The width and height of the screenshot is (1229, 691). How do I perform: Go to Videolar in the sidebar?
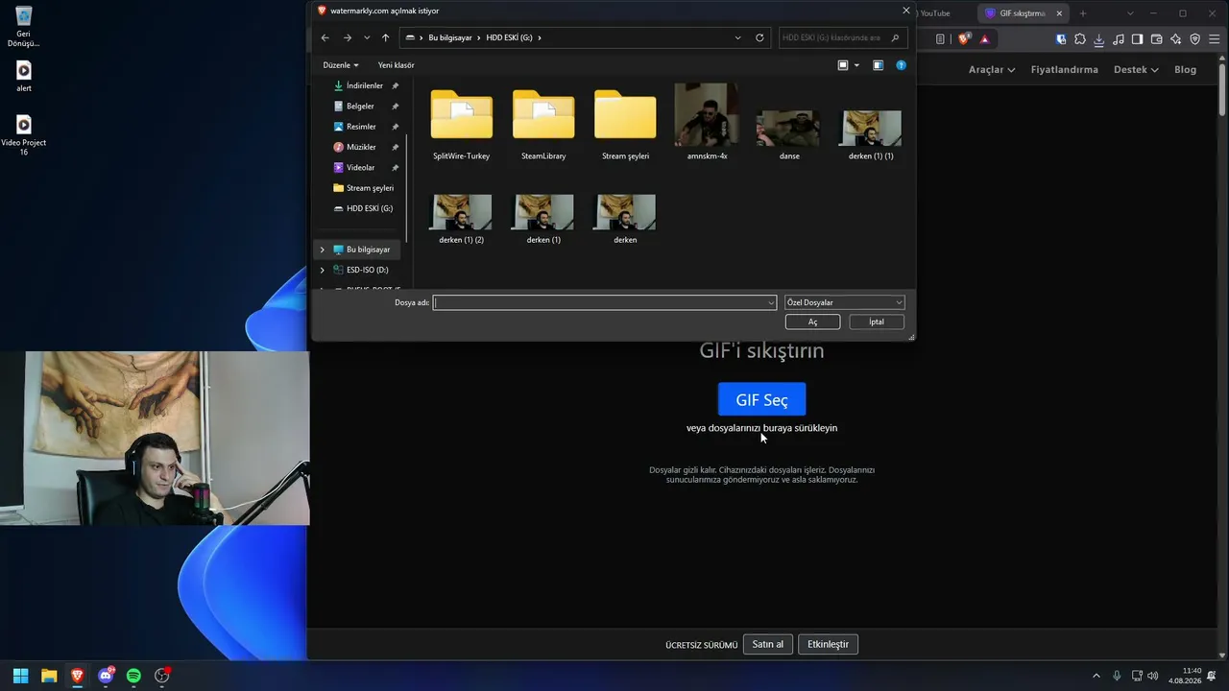click(x=361, y=168)
